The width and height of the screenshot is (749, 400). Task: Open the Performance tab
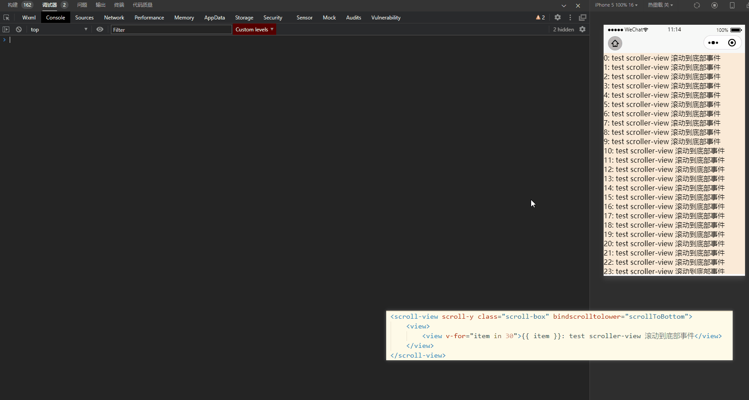(x=149, y=18)
